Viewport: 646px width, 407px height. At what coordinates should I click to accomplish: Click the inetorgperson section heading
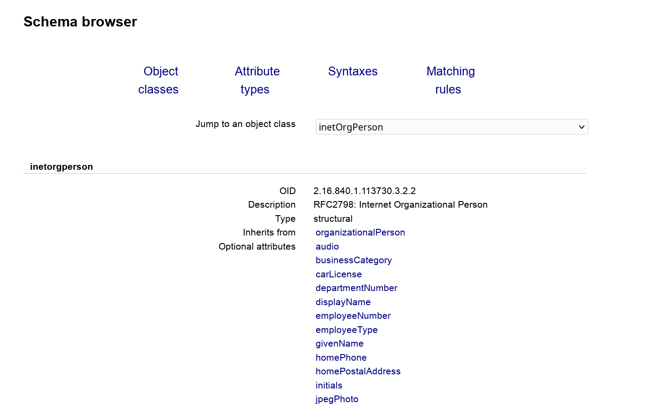61,167
